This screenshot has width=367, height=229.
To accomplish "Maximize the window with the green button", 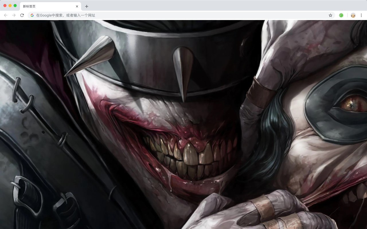I will (x=15, y=5).
